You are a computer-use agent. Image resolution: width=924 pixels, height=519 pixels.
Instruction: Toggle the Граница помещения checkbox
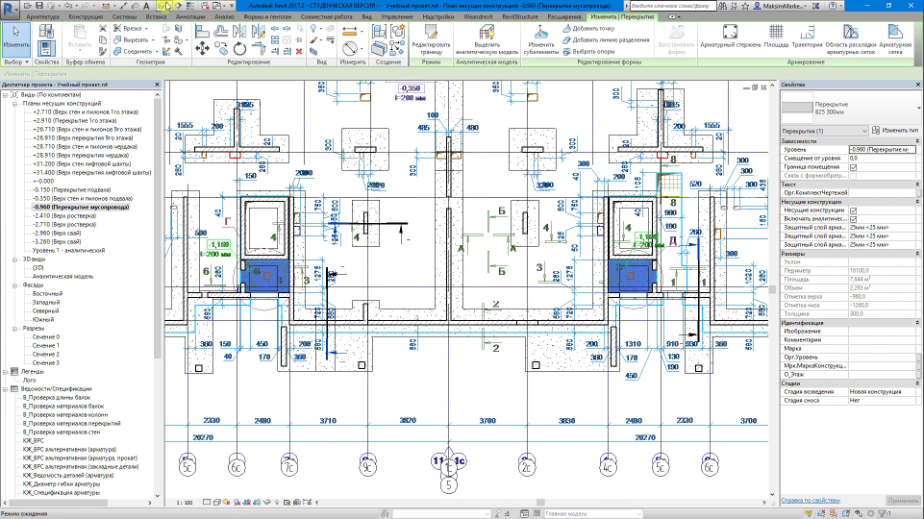point(853,167)
